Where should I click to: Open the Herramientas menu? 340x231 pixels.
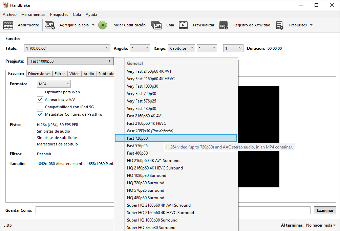pyautogui.click(x=34, y=15)
